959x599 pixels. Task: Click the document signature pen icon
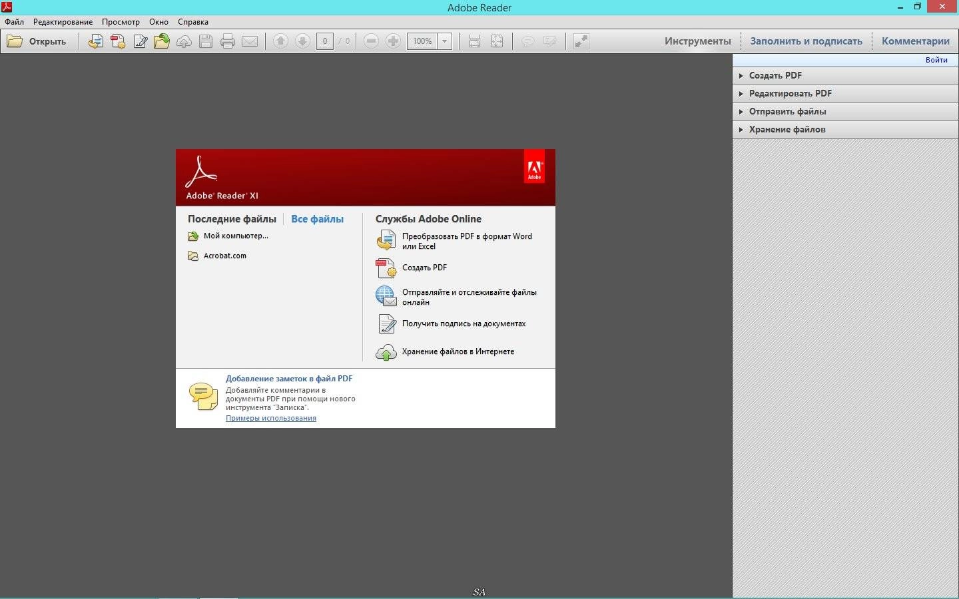tap(387, 323)
